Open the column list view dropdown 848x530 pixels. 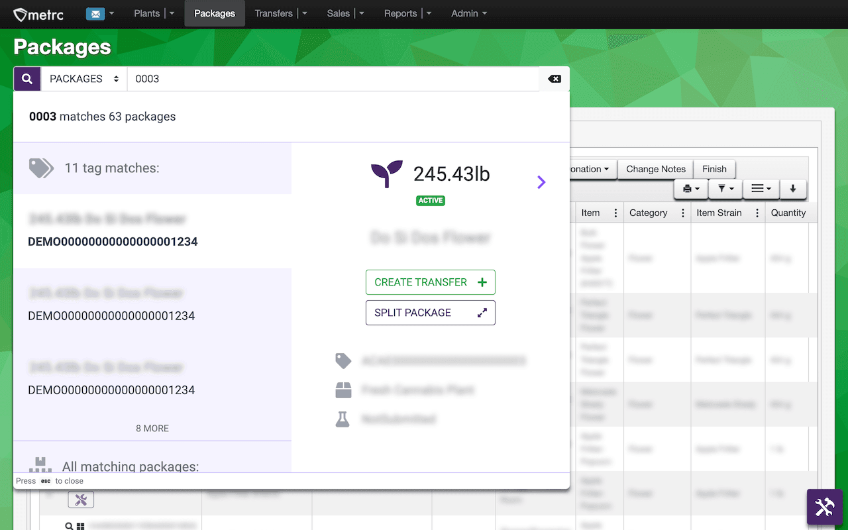pos(761,189)
